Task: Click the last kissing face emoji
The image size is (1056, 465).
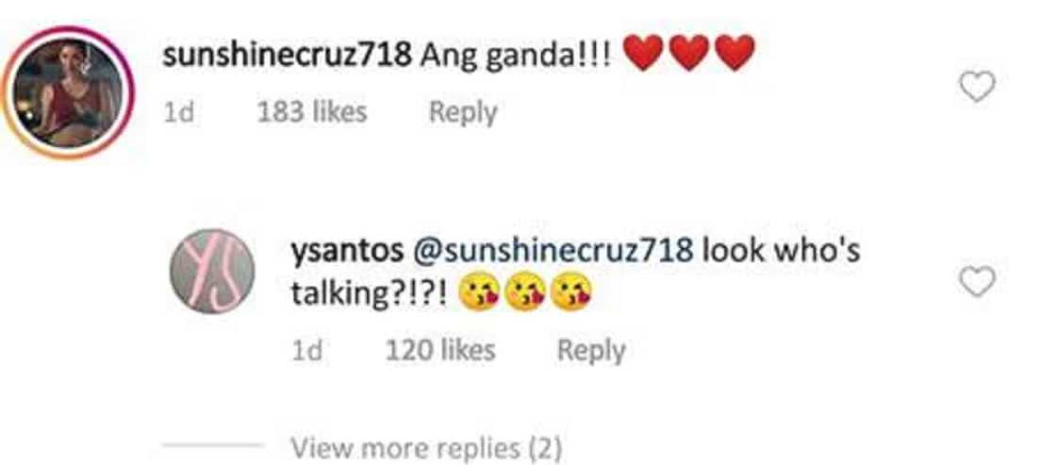Action: point(570,294)
